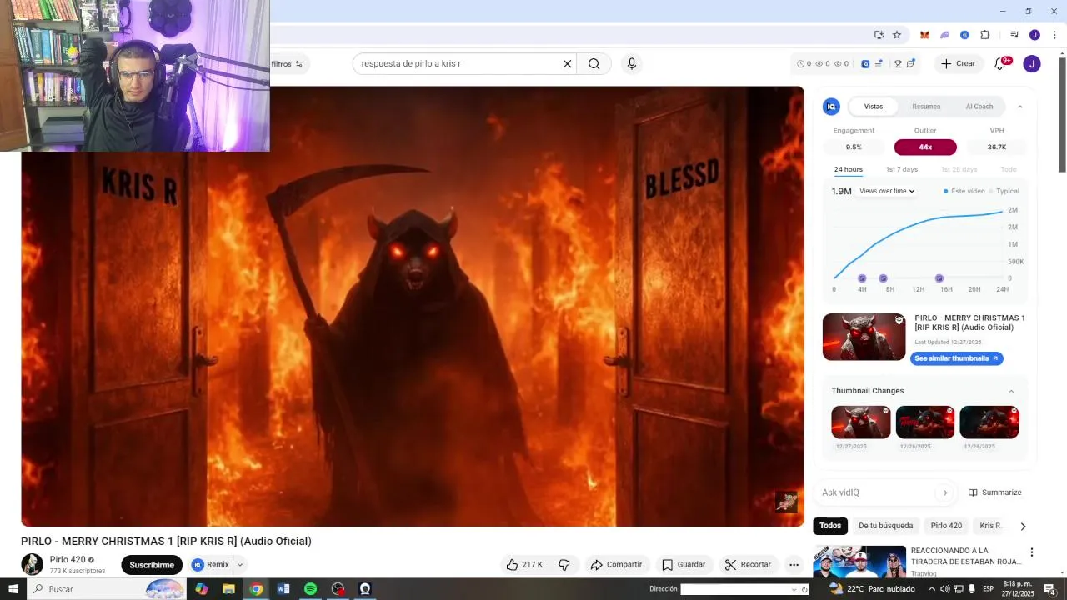This screenshot has width=1067, height=600.
Task: Click the Summarize button
Action: [x=995, y=492]
